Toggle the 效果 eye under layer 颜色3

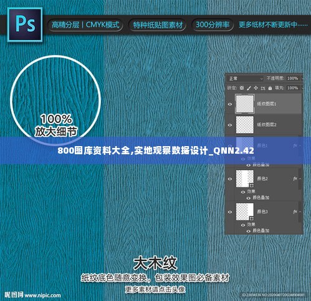(x=243, y=225)
